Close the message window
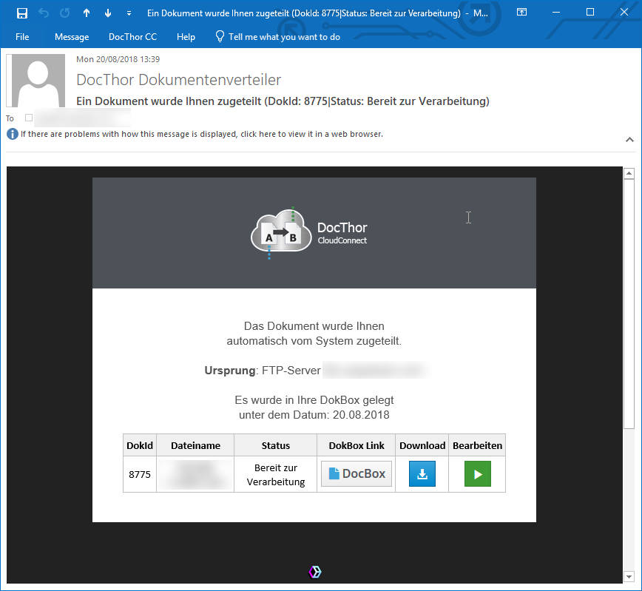The image size is (642, 591). point(624,13)
